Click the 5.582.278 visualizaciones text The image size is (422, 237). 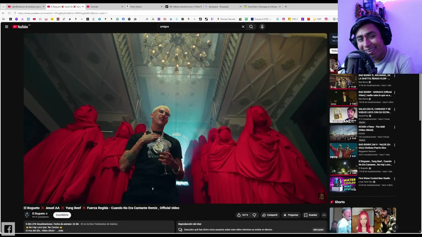(x=39, y=224)
